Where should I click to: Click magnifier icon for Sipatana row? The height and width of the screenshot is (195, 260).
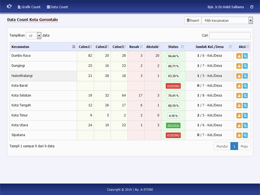coord(245,135)
